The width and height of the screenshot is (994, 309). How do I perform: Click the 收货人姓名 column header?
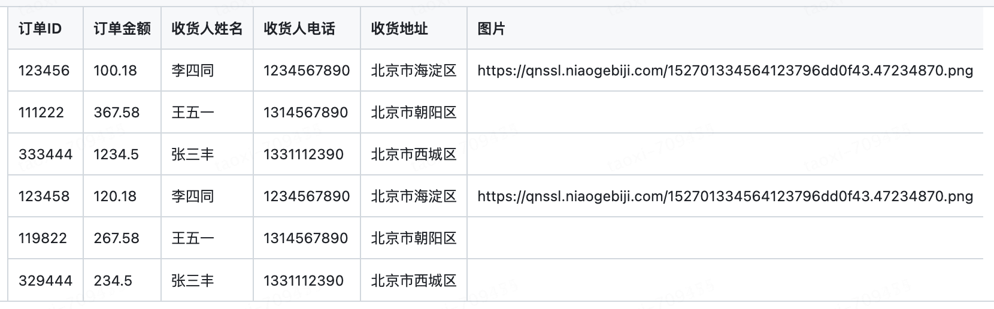(207, 29)
